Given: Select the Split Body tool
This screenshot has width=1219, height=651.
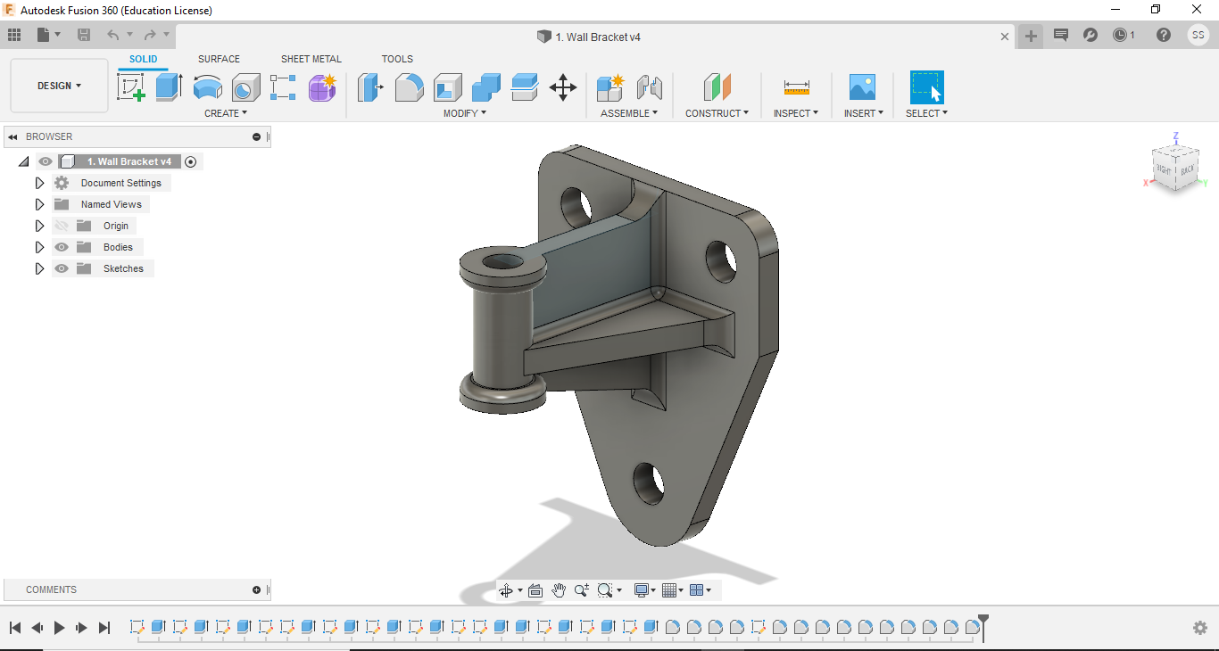Looking at the screenshot, I should pos(525,87).
